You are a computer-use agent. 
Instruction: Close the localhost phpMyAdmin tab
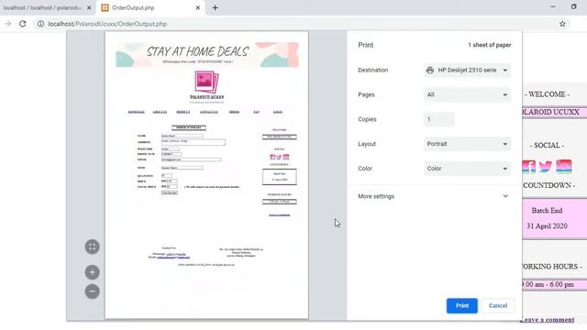click(x=89, y=7)
